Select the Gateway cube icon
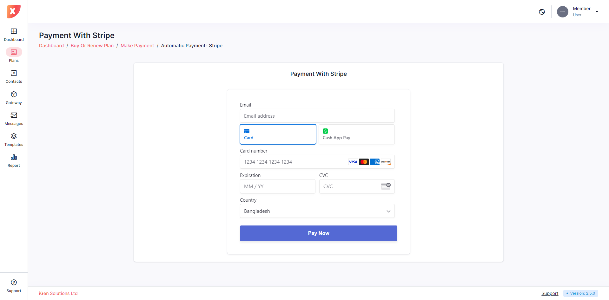Image resolution: width=609 pixels, height=300 pixels. tap(14, 95)
